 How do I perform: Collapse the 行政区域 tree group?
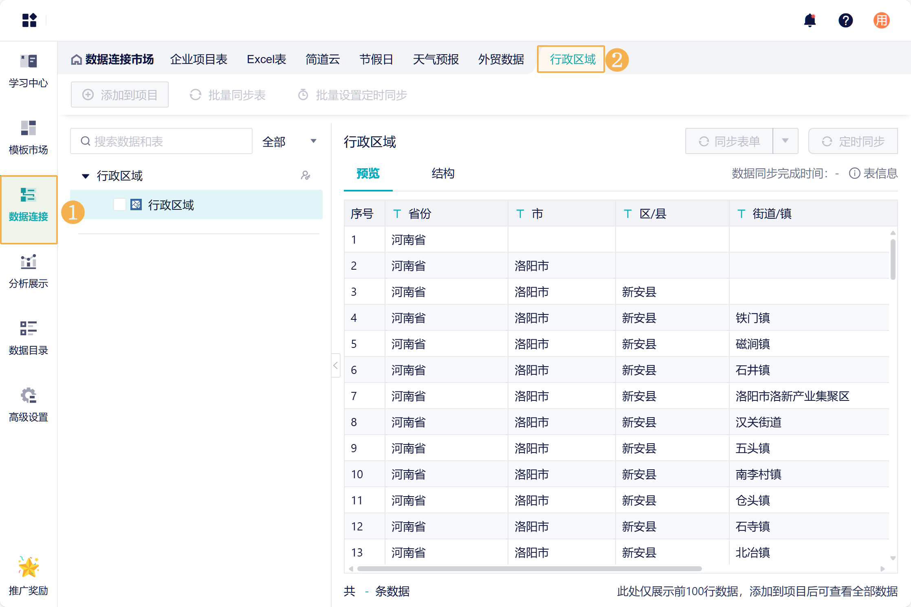pyautogui.click(x=86, y=176)
